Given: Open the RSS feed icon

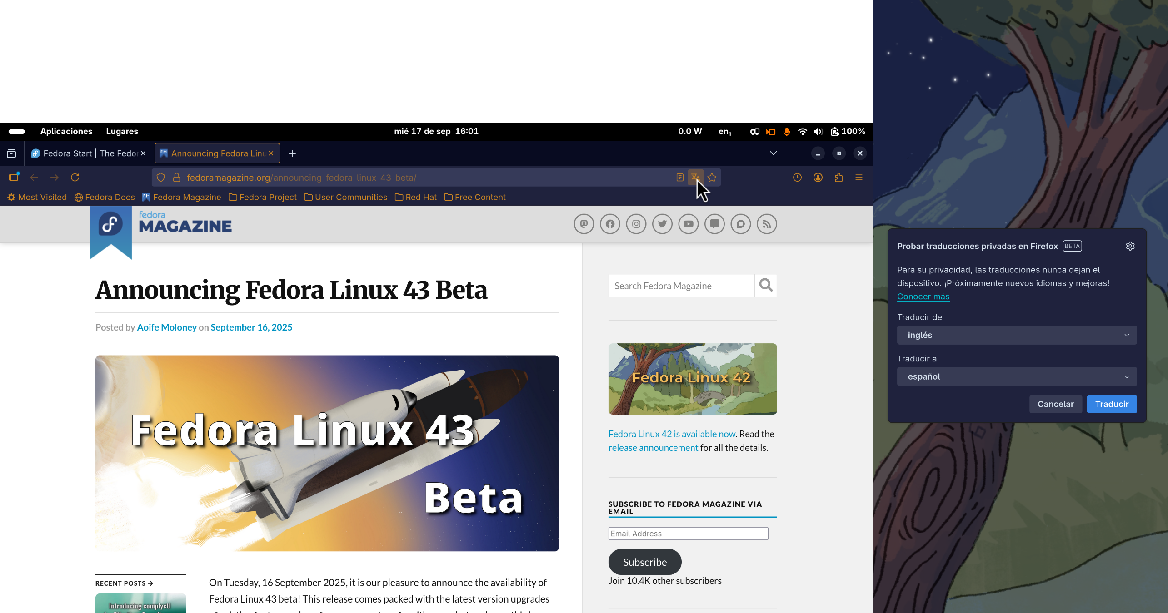Looking at the screenshot, I should point(767,224).
